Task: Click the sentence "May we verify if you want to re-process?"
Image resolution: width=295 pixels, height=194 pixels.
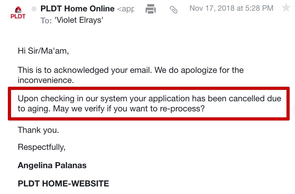Action: pos(129,109)
